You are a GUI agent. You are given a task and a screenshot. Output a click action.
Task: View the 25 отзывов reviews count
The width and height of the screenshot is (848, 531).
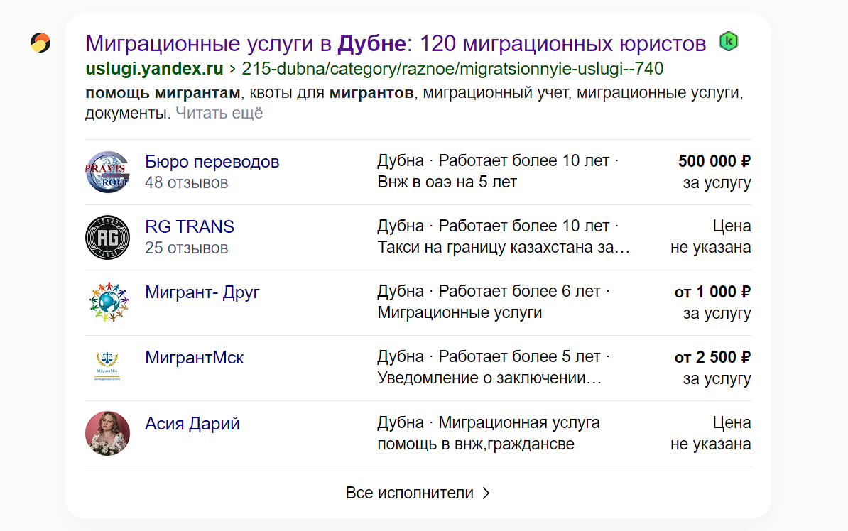(x=187, y=248)
